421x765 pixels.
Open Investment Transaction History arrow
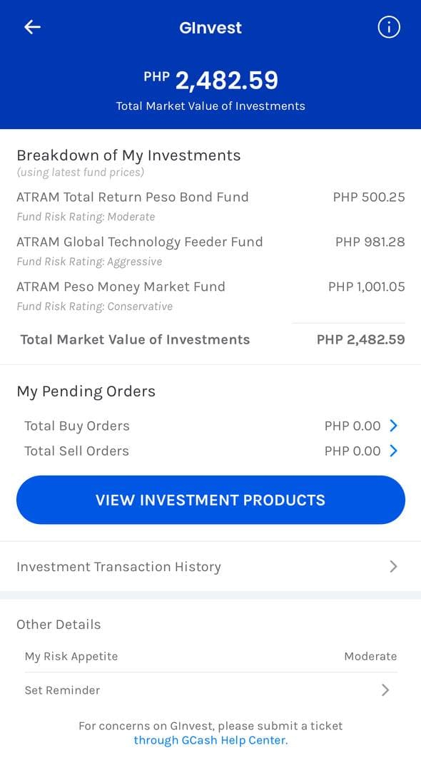point(394,566)
